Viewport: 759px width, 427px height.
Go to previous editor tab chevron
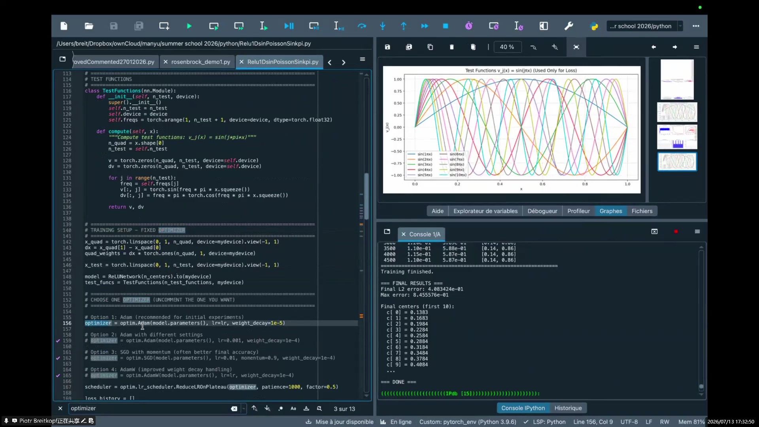click(x=330, y=62)
